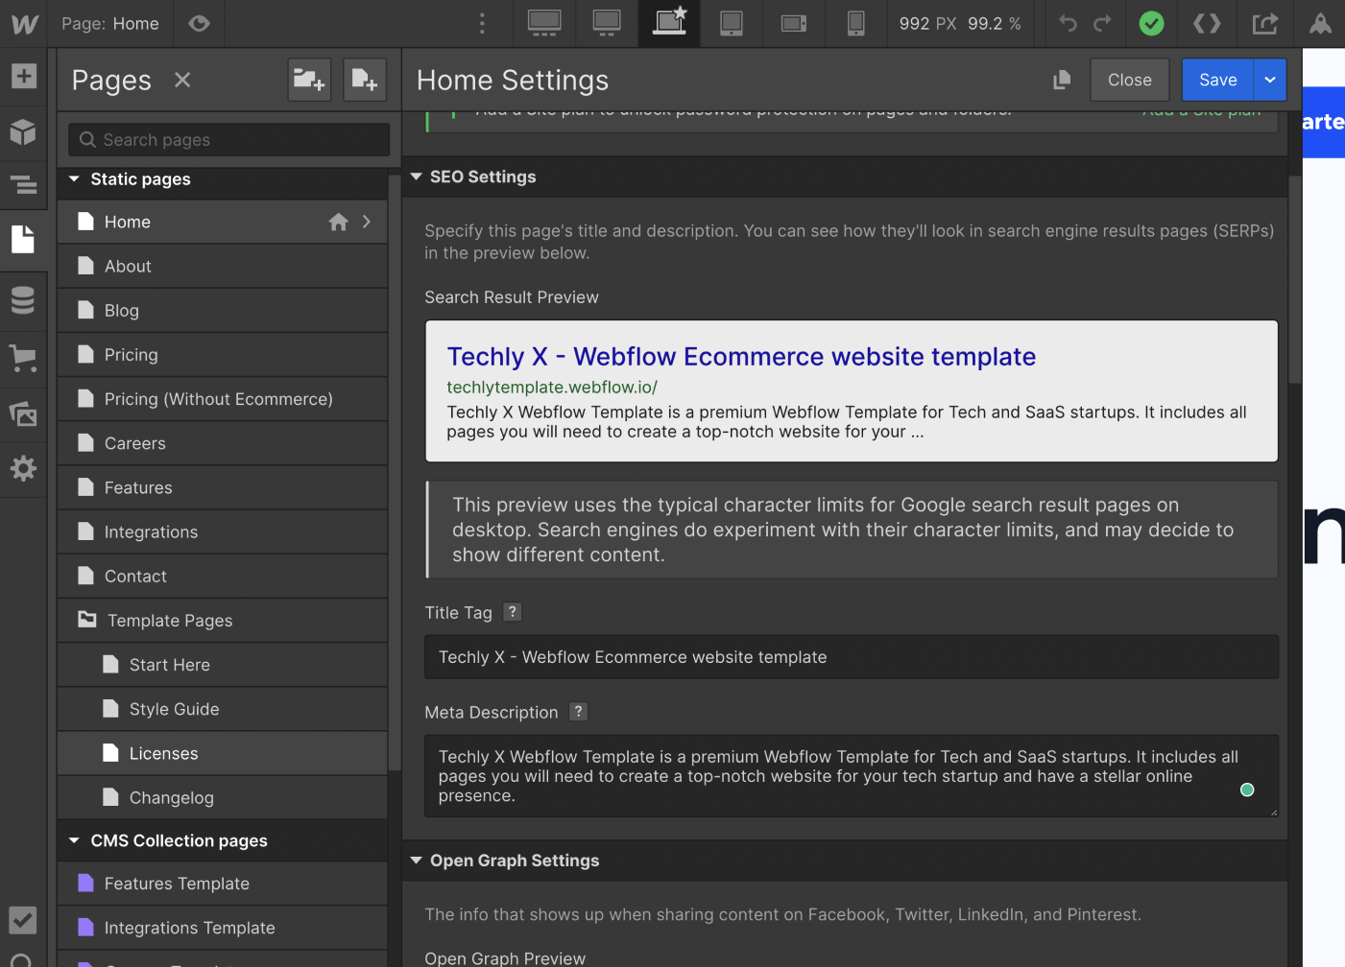
Task: Open the Assets panel
Action: click(x=23, y=413)
